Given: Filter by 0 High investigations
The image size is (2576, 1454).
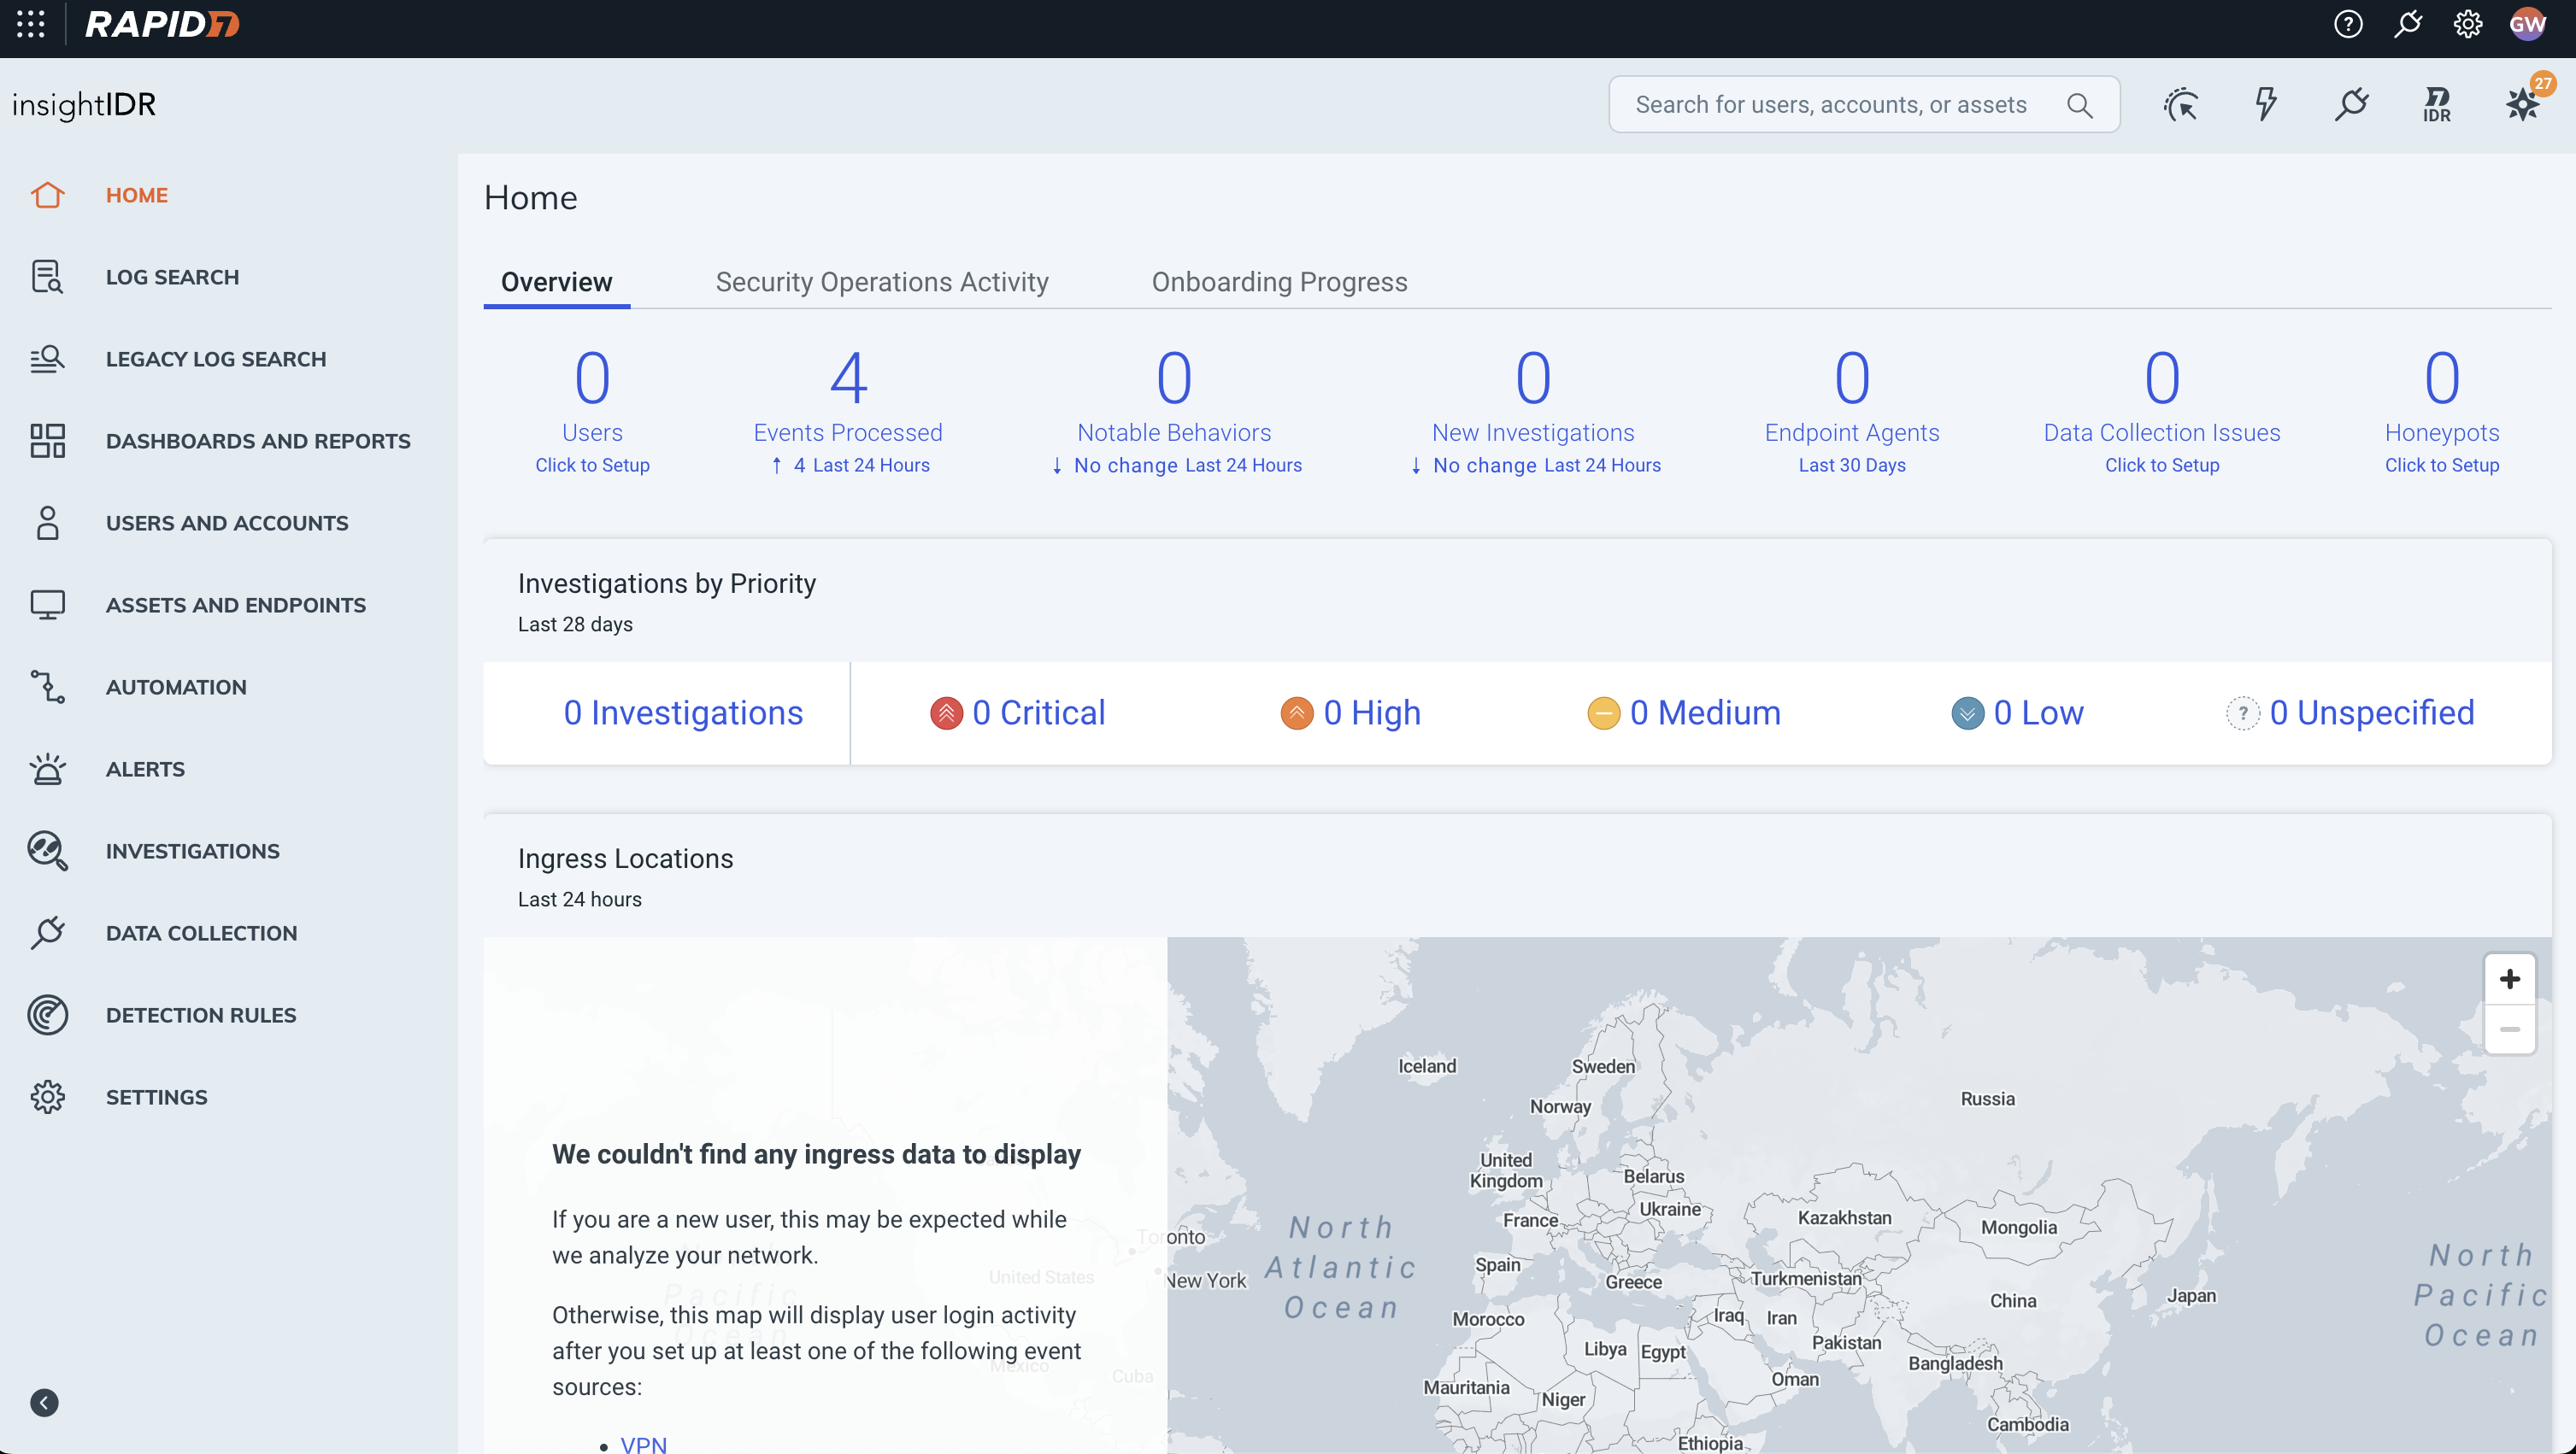Looking at the screenshot, I should (1350, 712).
